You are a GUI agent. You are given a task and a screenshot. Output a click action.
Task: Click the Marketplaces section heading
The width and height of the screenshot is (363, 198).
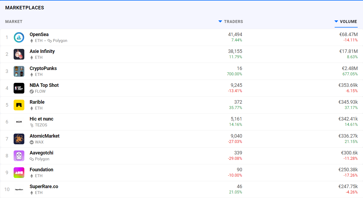pyautogui.click(x=25, y=8)
